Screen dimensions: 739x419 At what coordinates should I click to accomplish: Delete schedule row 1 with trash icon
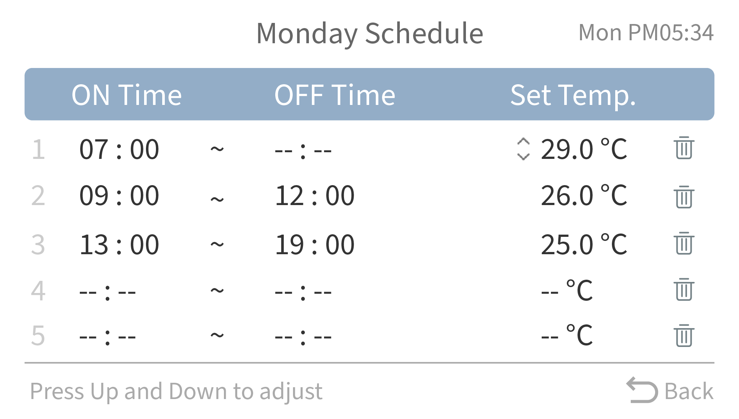click(x=684, y=148)
